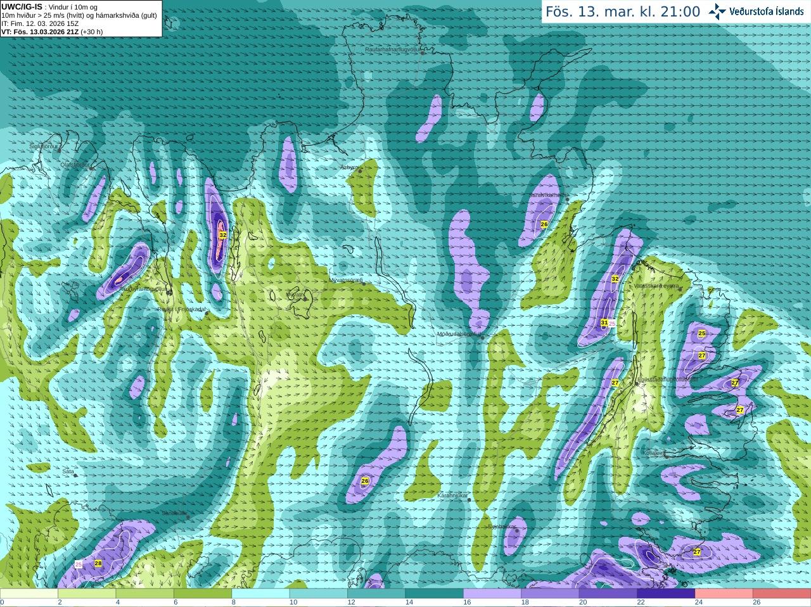Select the UWC/IG-IS model title line
Image resolution: width=811 pixels, height=607 pixels.
tap(49, 7)
